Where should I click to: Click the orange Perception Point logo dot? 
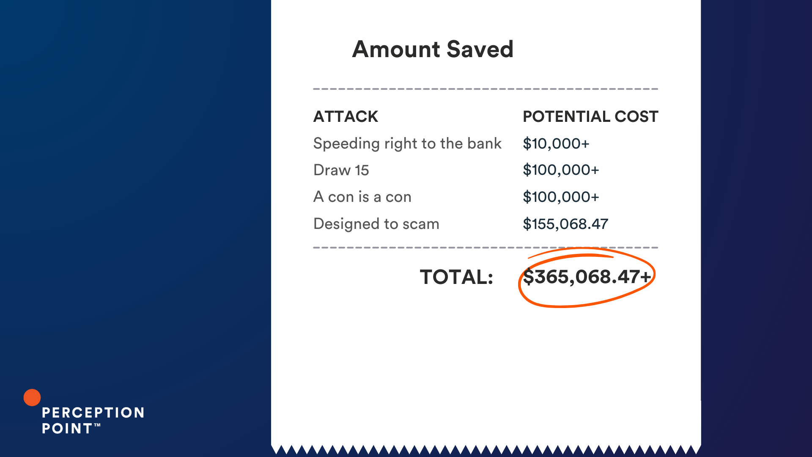pyautogui.click(x=32, y=397)
